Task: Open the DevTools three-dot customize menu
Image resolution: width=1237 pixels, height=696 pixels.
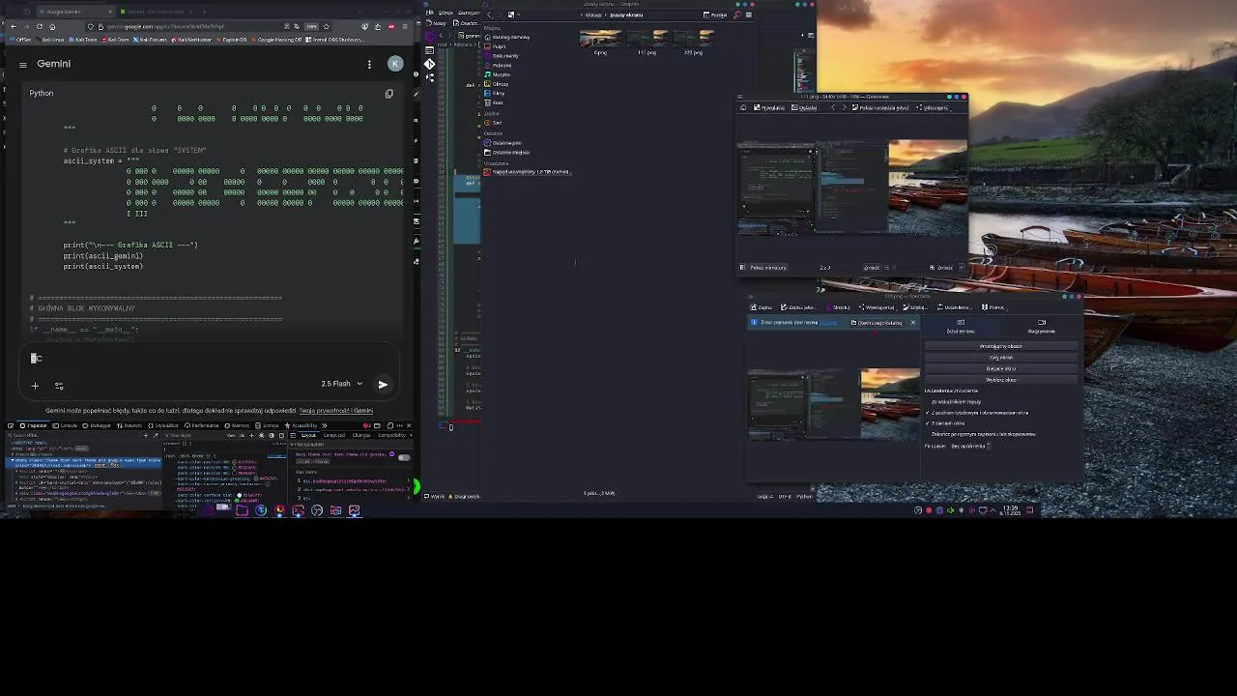Action: tap(399, 425)
